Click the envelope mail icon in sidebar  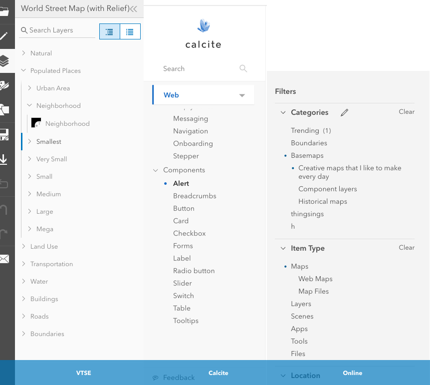[x=4, y=259]
